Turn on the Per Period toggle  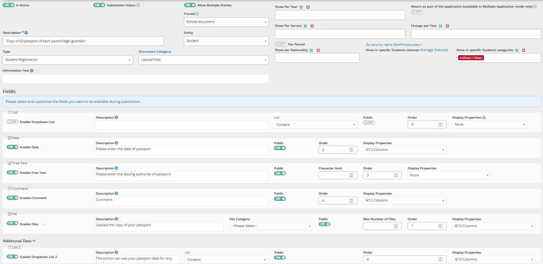pos(281,44)
